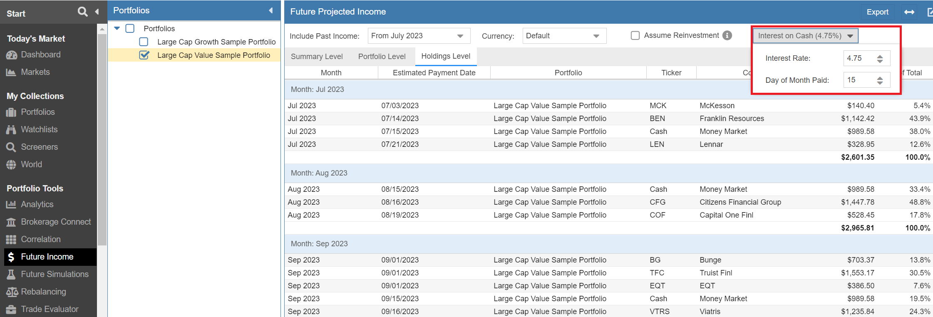
Task: Collapse the Portfolios tree node arrow
Action: tap(117, 28)
